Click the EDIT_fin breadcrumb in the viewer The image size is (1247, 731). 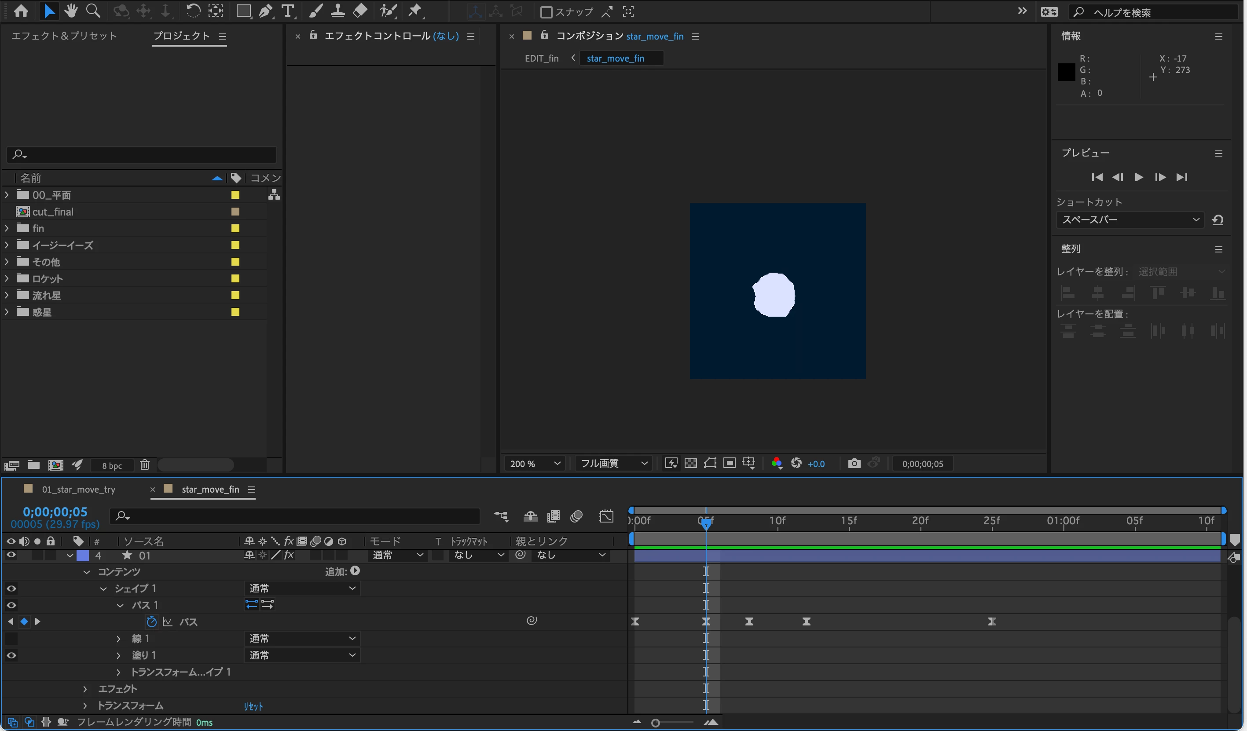[x=541, y=58]
